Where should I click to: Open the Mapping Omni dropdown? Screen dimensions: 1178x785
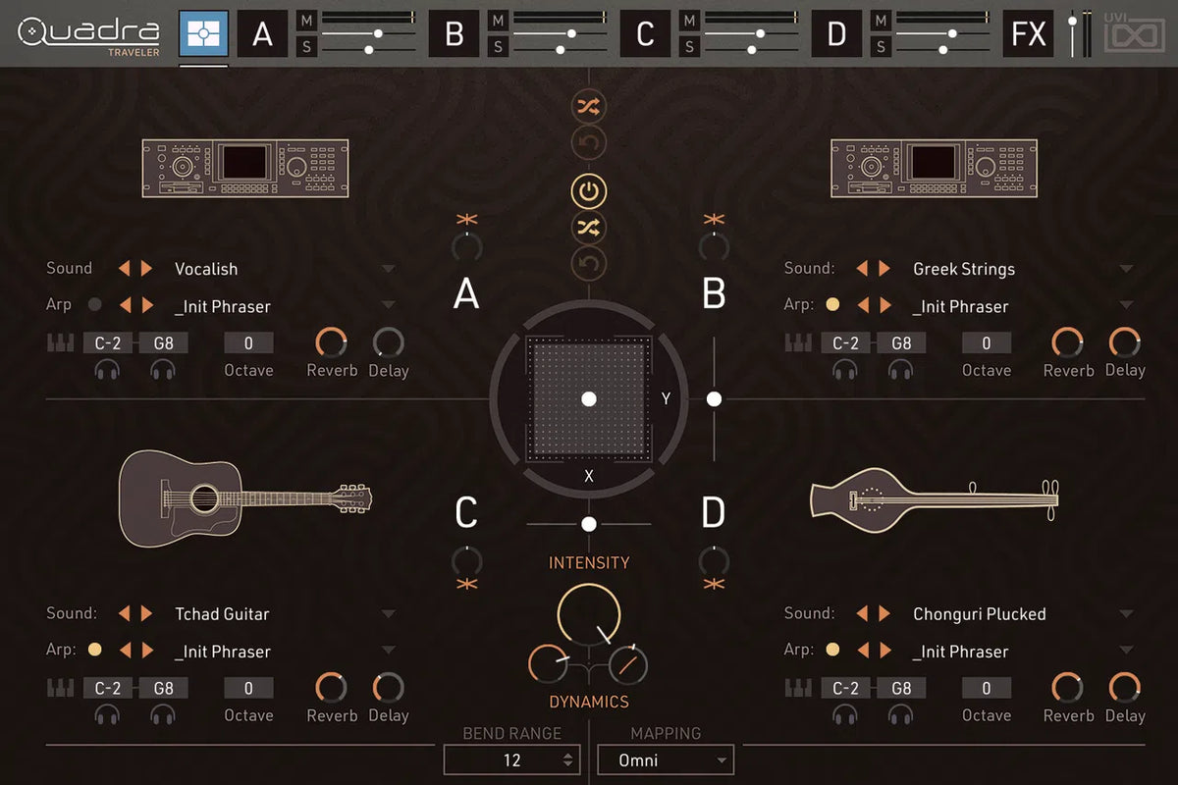676,759
